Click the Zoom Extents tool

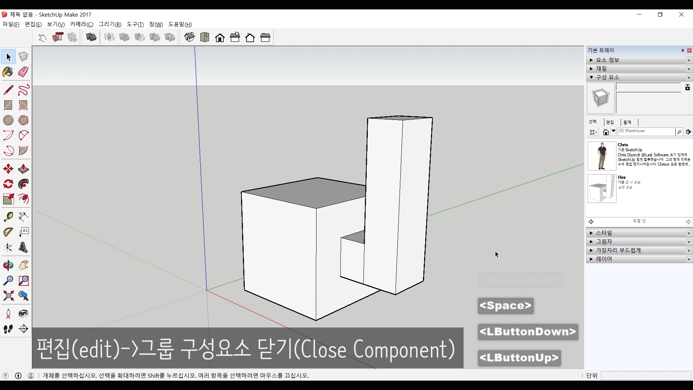(x=8, y=296)
